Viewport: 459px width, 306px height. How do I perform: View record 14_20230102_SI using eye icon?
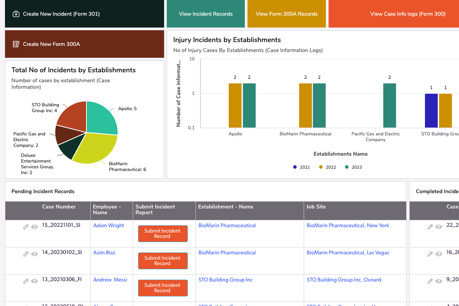[34, 254]
